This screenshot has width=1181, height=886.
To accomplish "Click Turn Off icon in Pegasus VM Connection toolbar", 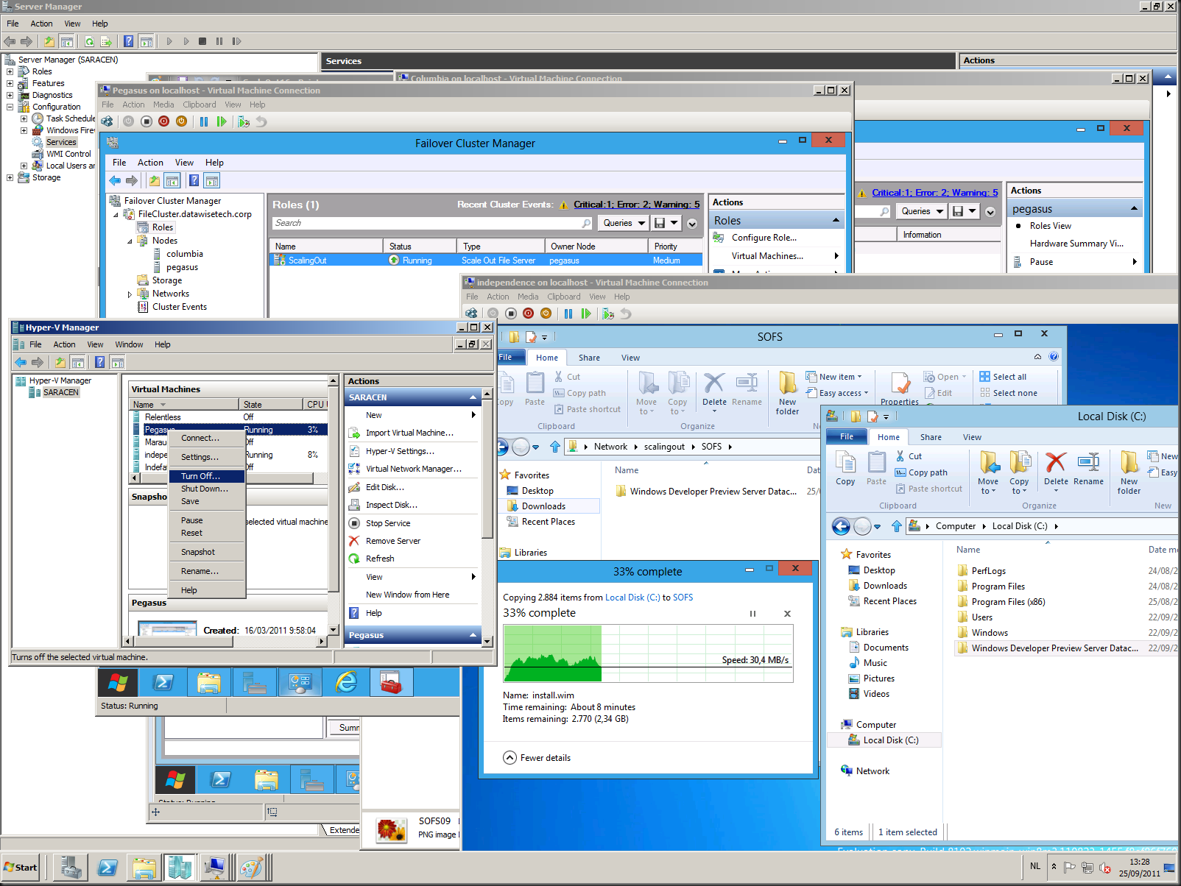I will click(147, 121).
